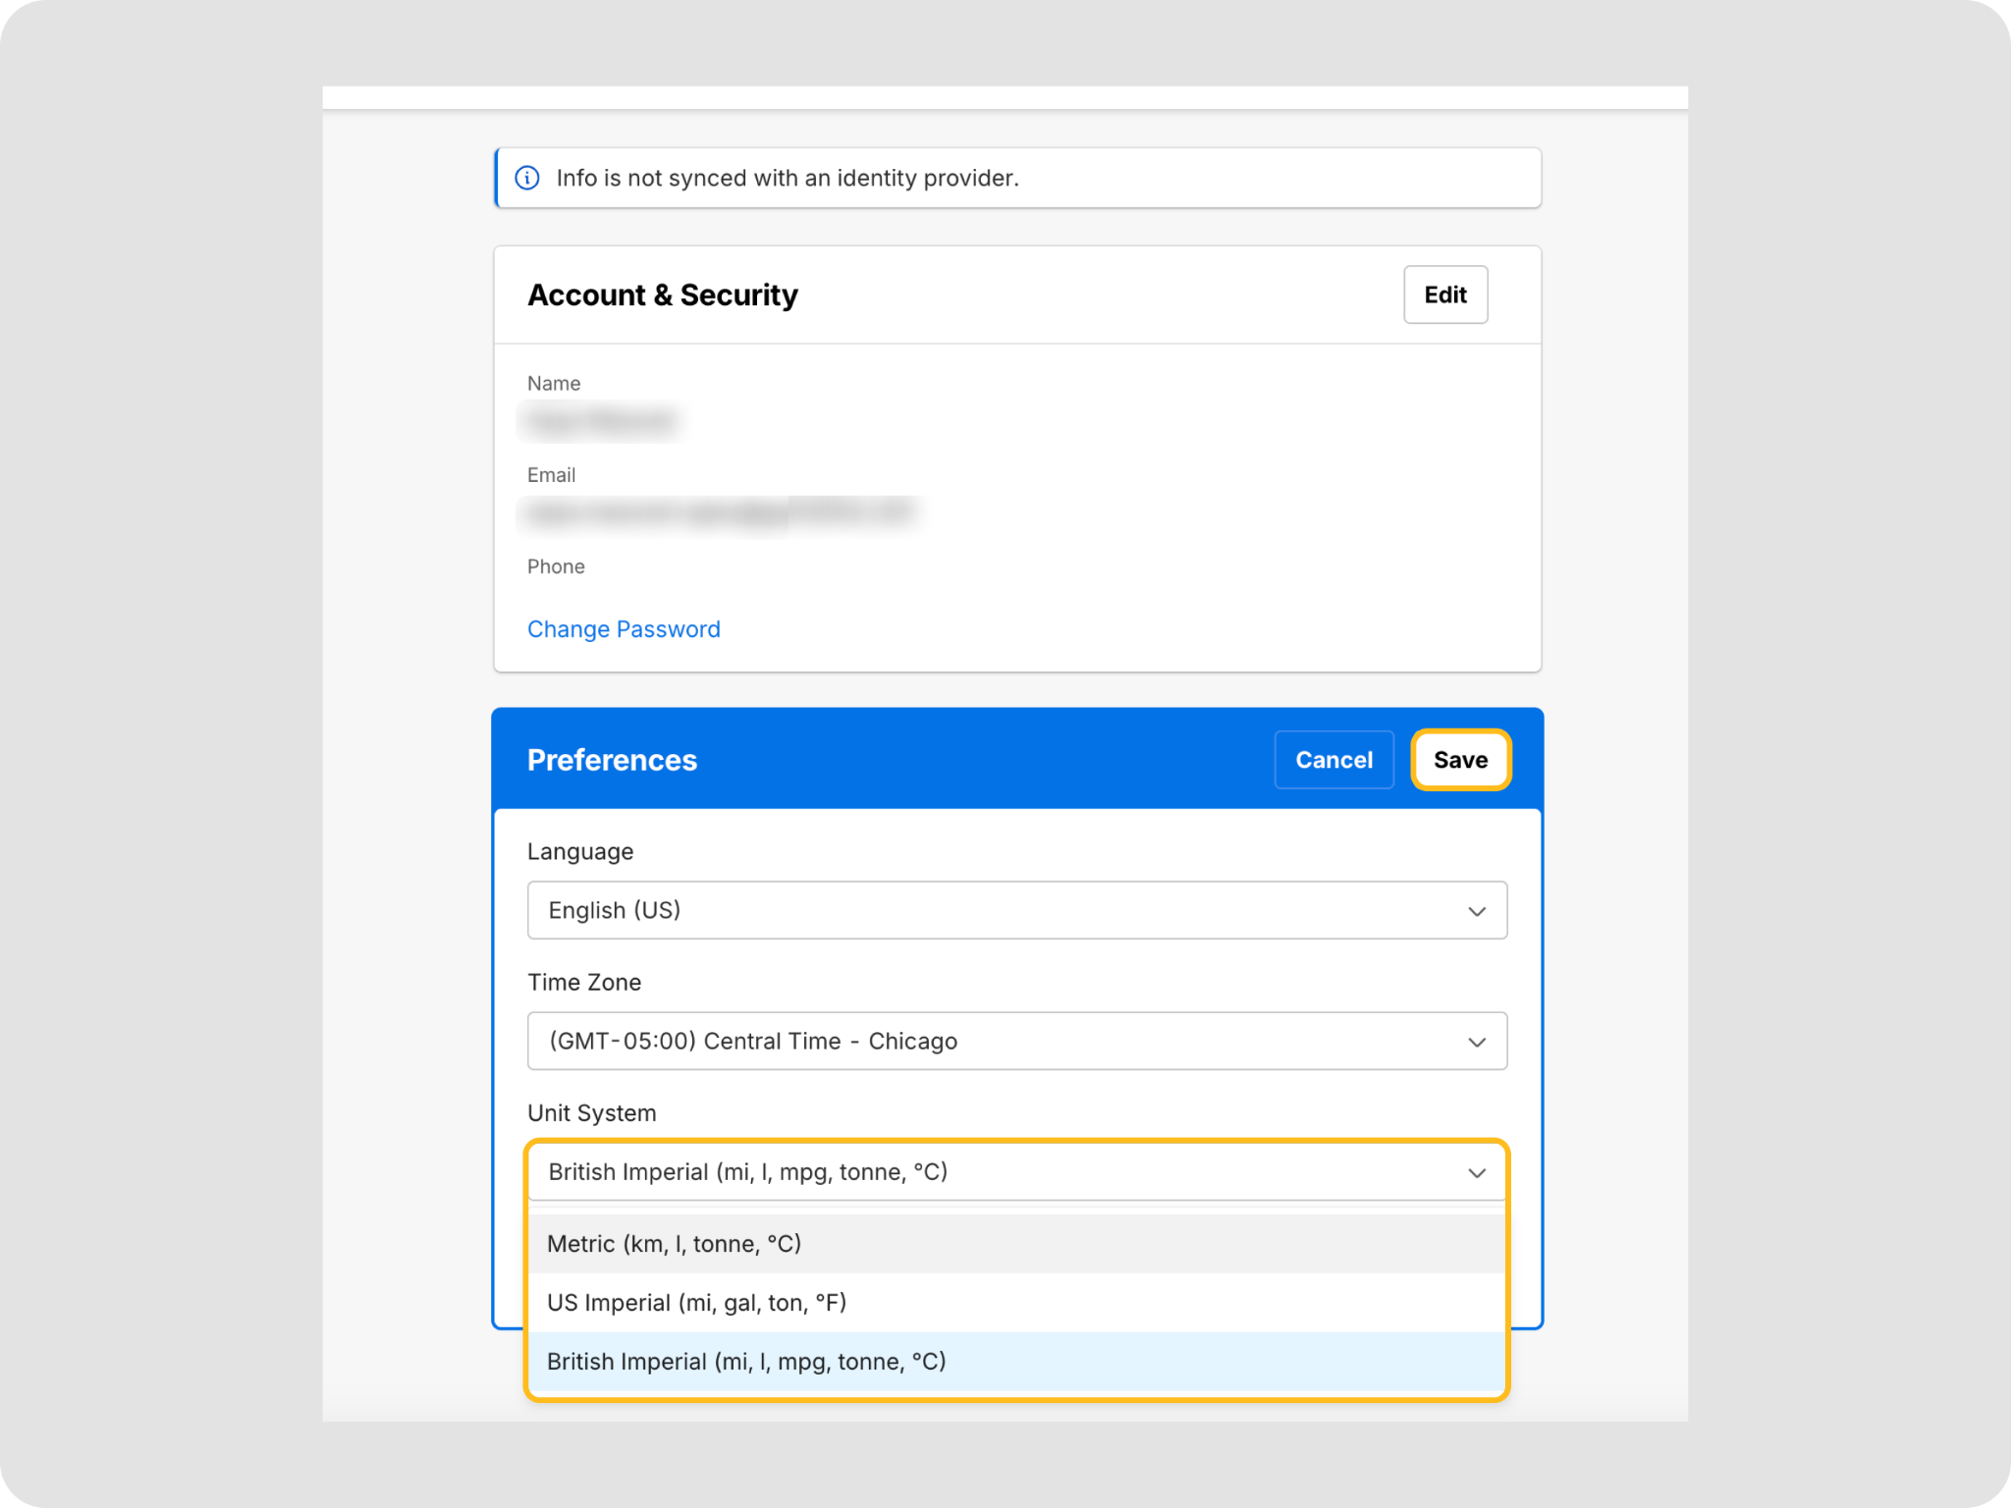Click the identity provider sync message text

[788, 178]
